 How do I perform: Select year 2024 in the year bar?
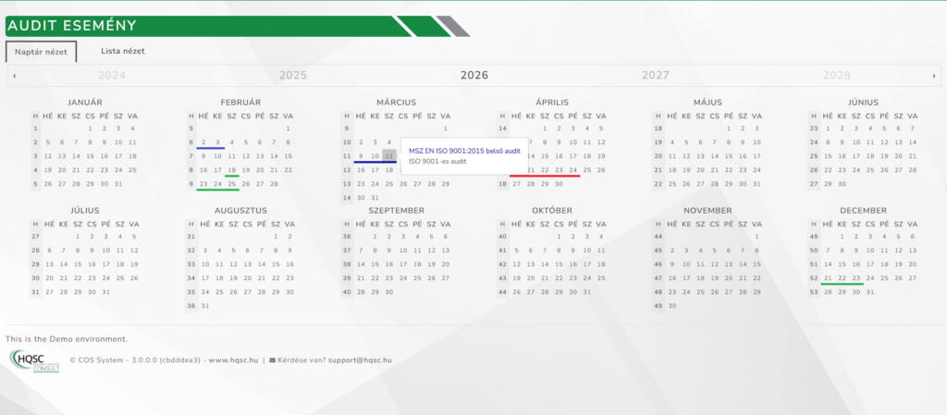click(112, 76)
